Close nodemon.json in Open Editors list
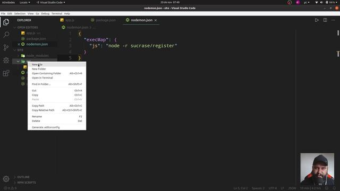Image resolution: width=340 pixels, height=191 pixels. pos(19,44)
